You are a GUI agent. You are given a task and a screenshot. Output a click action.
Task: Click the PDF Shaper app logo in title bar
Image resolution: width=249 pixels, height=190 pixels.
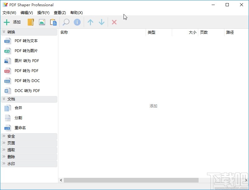[5, 5]
